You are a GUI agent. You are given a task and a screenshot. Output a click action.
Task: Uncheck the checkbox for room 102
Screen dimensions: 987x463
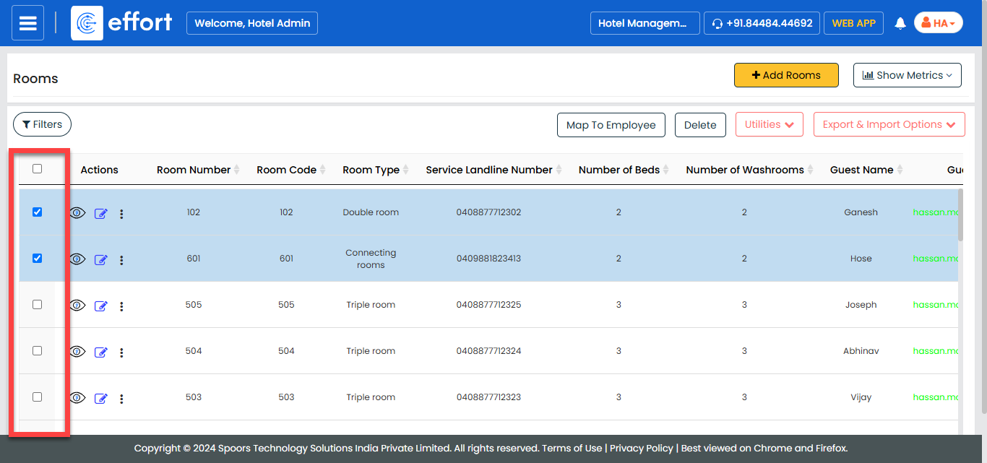click(38, 212)
